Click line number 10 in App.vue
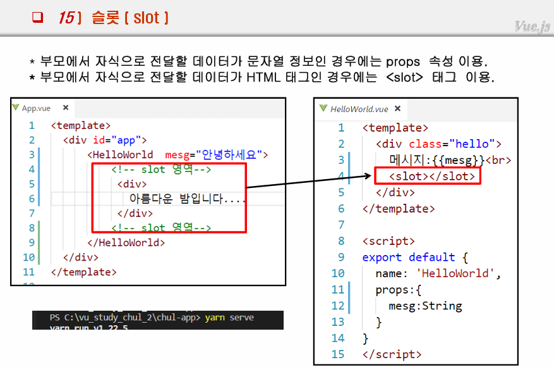Viewport: 554px width, 367px height. [29, 258]
